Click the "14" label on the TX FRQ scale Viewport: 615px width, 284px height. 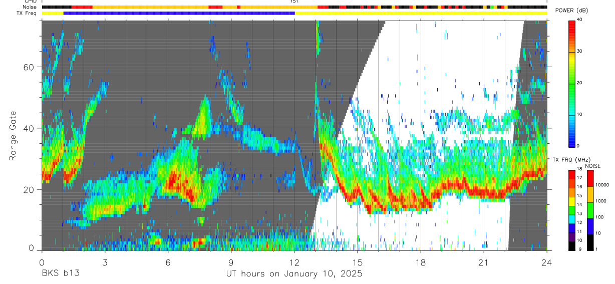(x=579, y=205)
